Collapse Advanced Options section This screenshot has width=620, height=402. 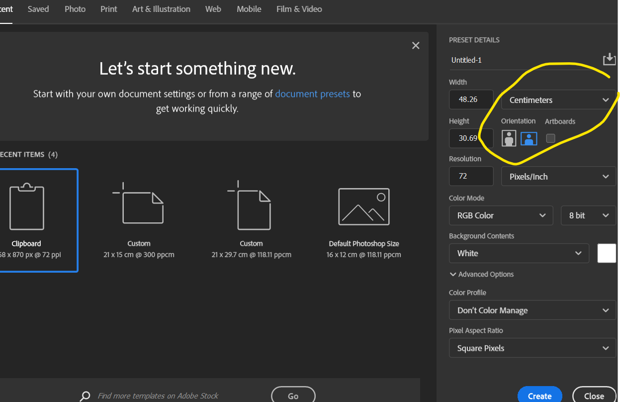click(481, 274)
